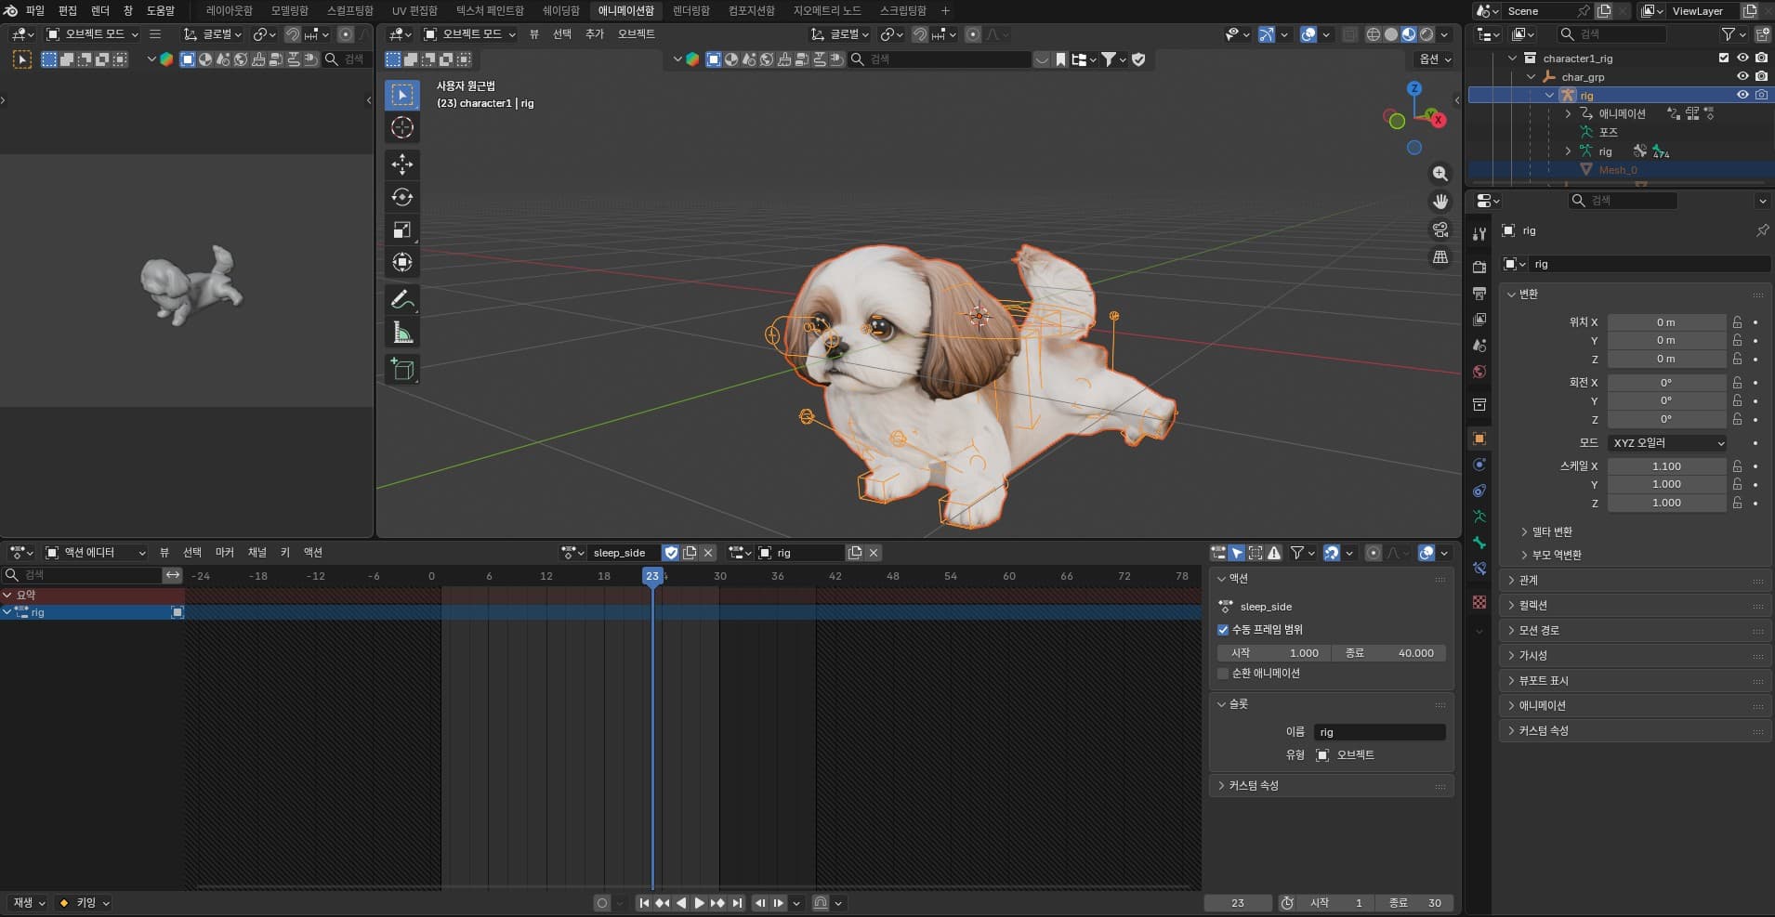
Task: Open the Object properties tab icon
Action: (1479, 439)
